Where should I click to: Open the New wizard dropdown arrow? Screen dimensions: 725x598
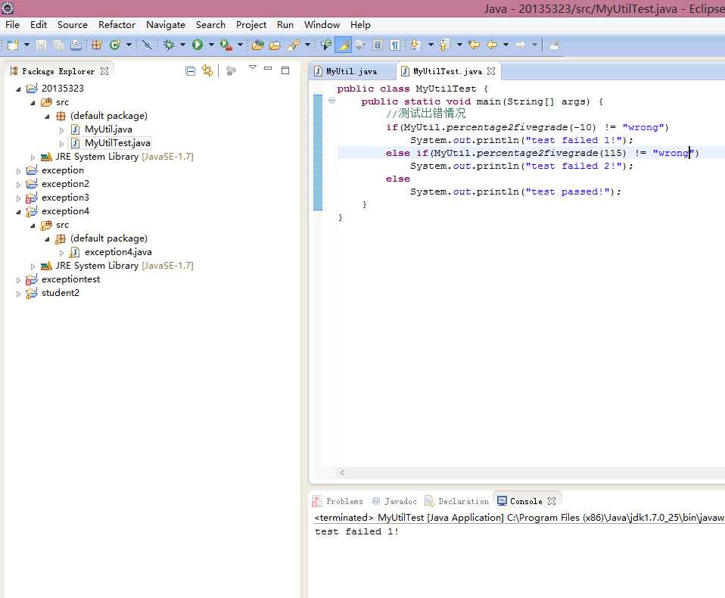(x=26, y=45)
